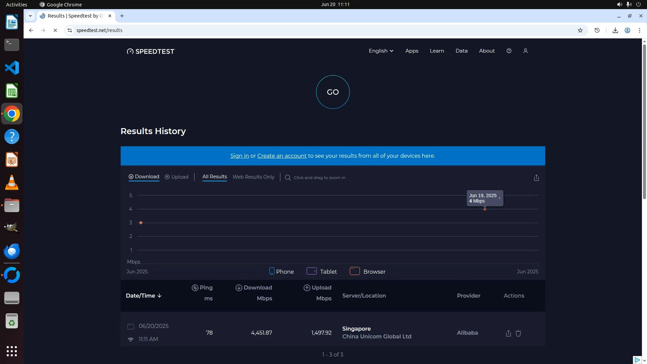Click the 3 Mbps data point
647x364 pixels.
coord(141,223)
